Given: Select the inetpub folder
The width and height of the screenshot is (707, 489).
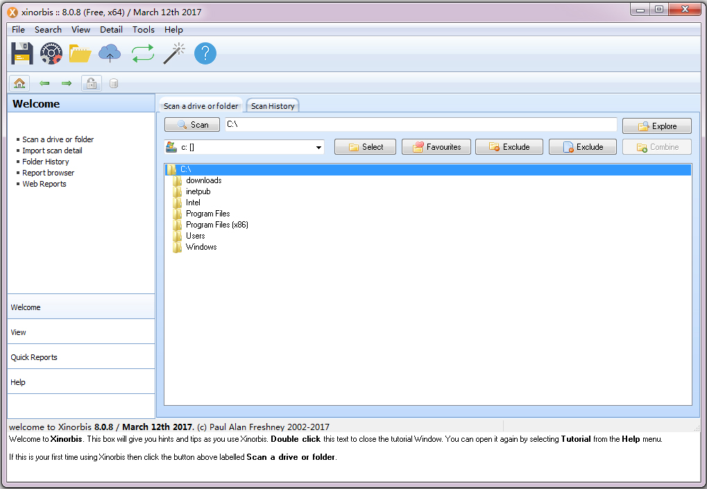Looking at the screenshot, I should point(198,192).
